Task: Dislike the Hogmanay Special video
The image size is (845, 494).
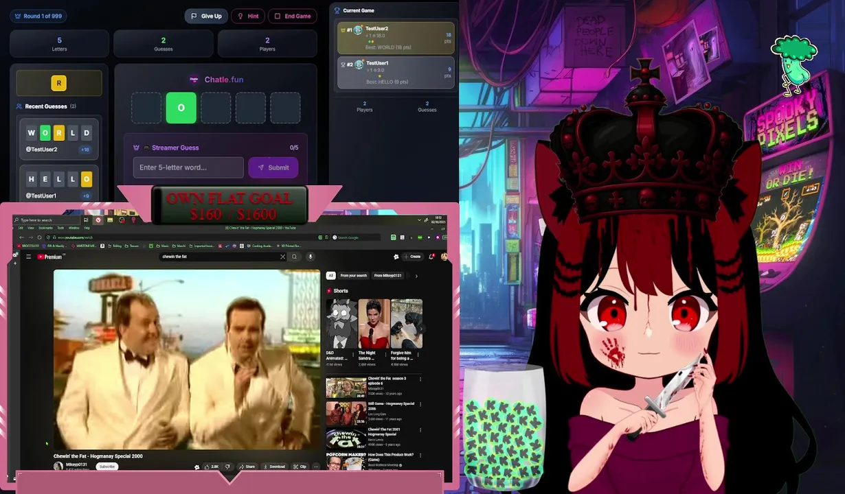Action: (227, 467)
